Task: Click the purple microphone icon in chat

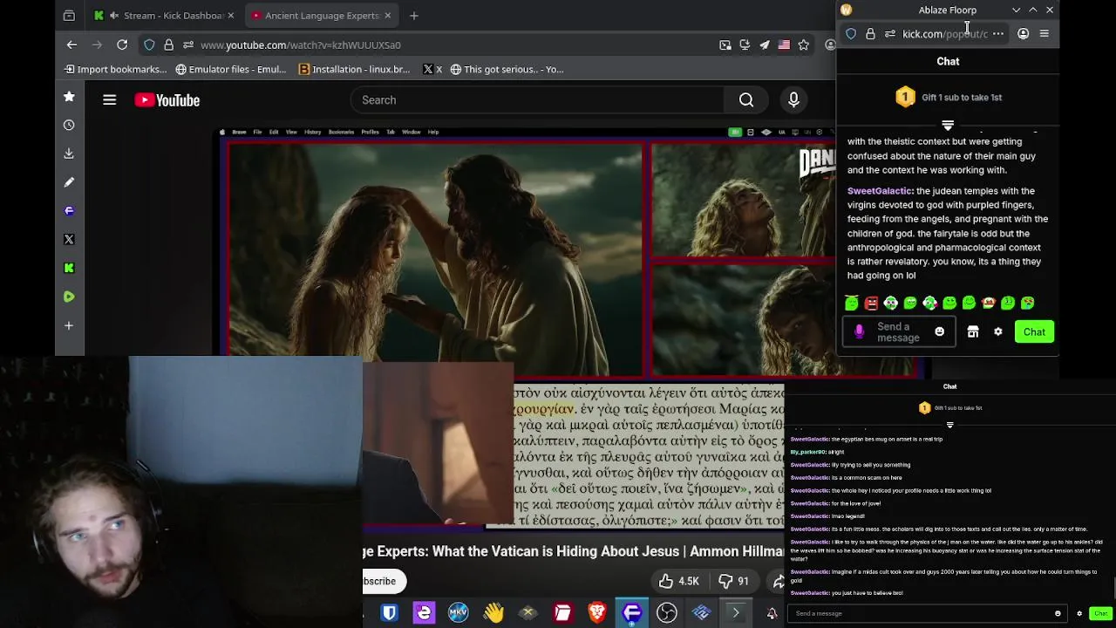Action: [859, 331]
